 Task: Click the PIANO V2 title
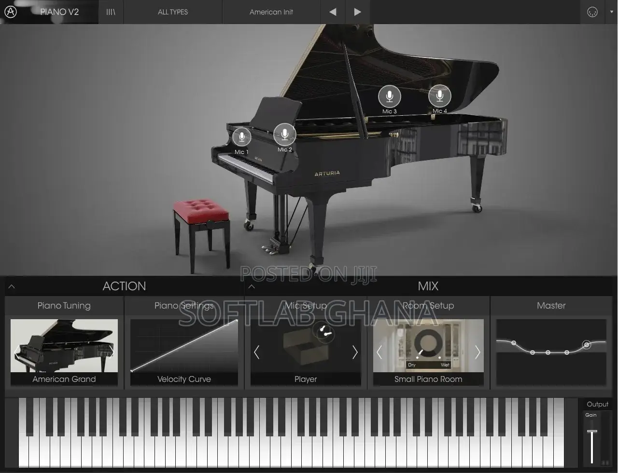59,12
